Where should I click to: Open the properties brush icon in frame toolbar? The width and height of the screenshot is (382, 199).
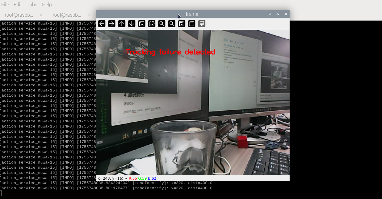202,24
